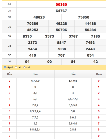Viewport: 107px width, 140px height.
Task: Click head values 6,6,4,0
Action: click(73, 123)
